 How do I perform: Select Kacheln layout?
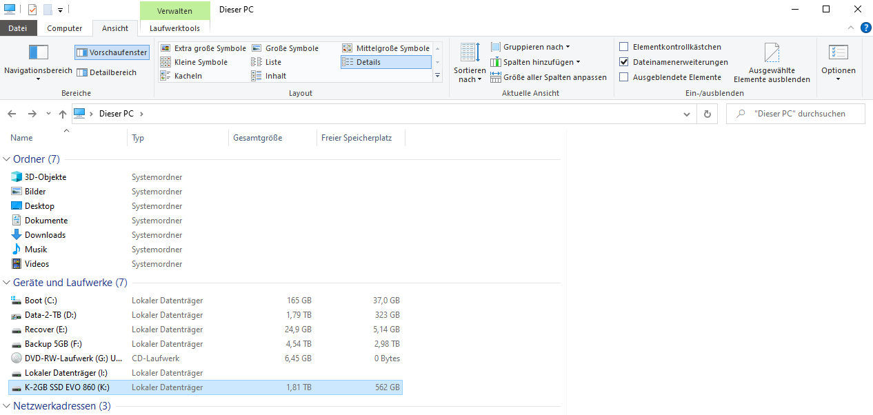point(181,76)
